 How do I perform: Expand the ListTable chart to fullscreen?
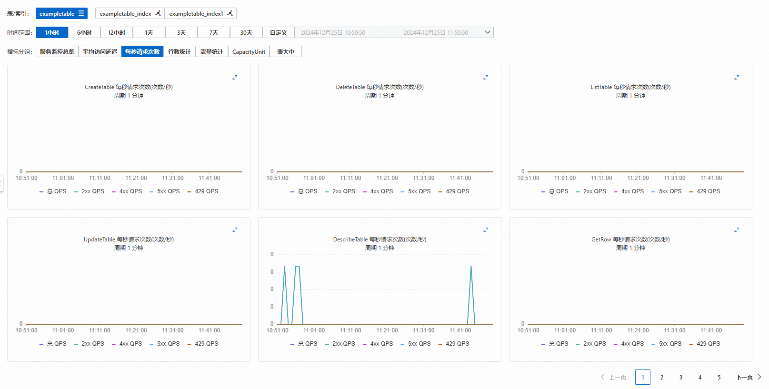pyautogui.click(x=737, y=77)
